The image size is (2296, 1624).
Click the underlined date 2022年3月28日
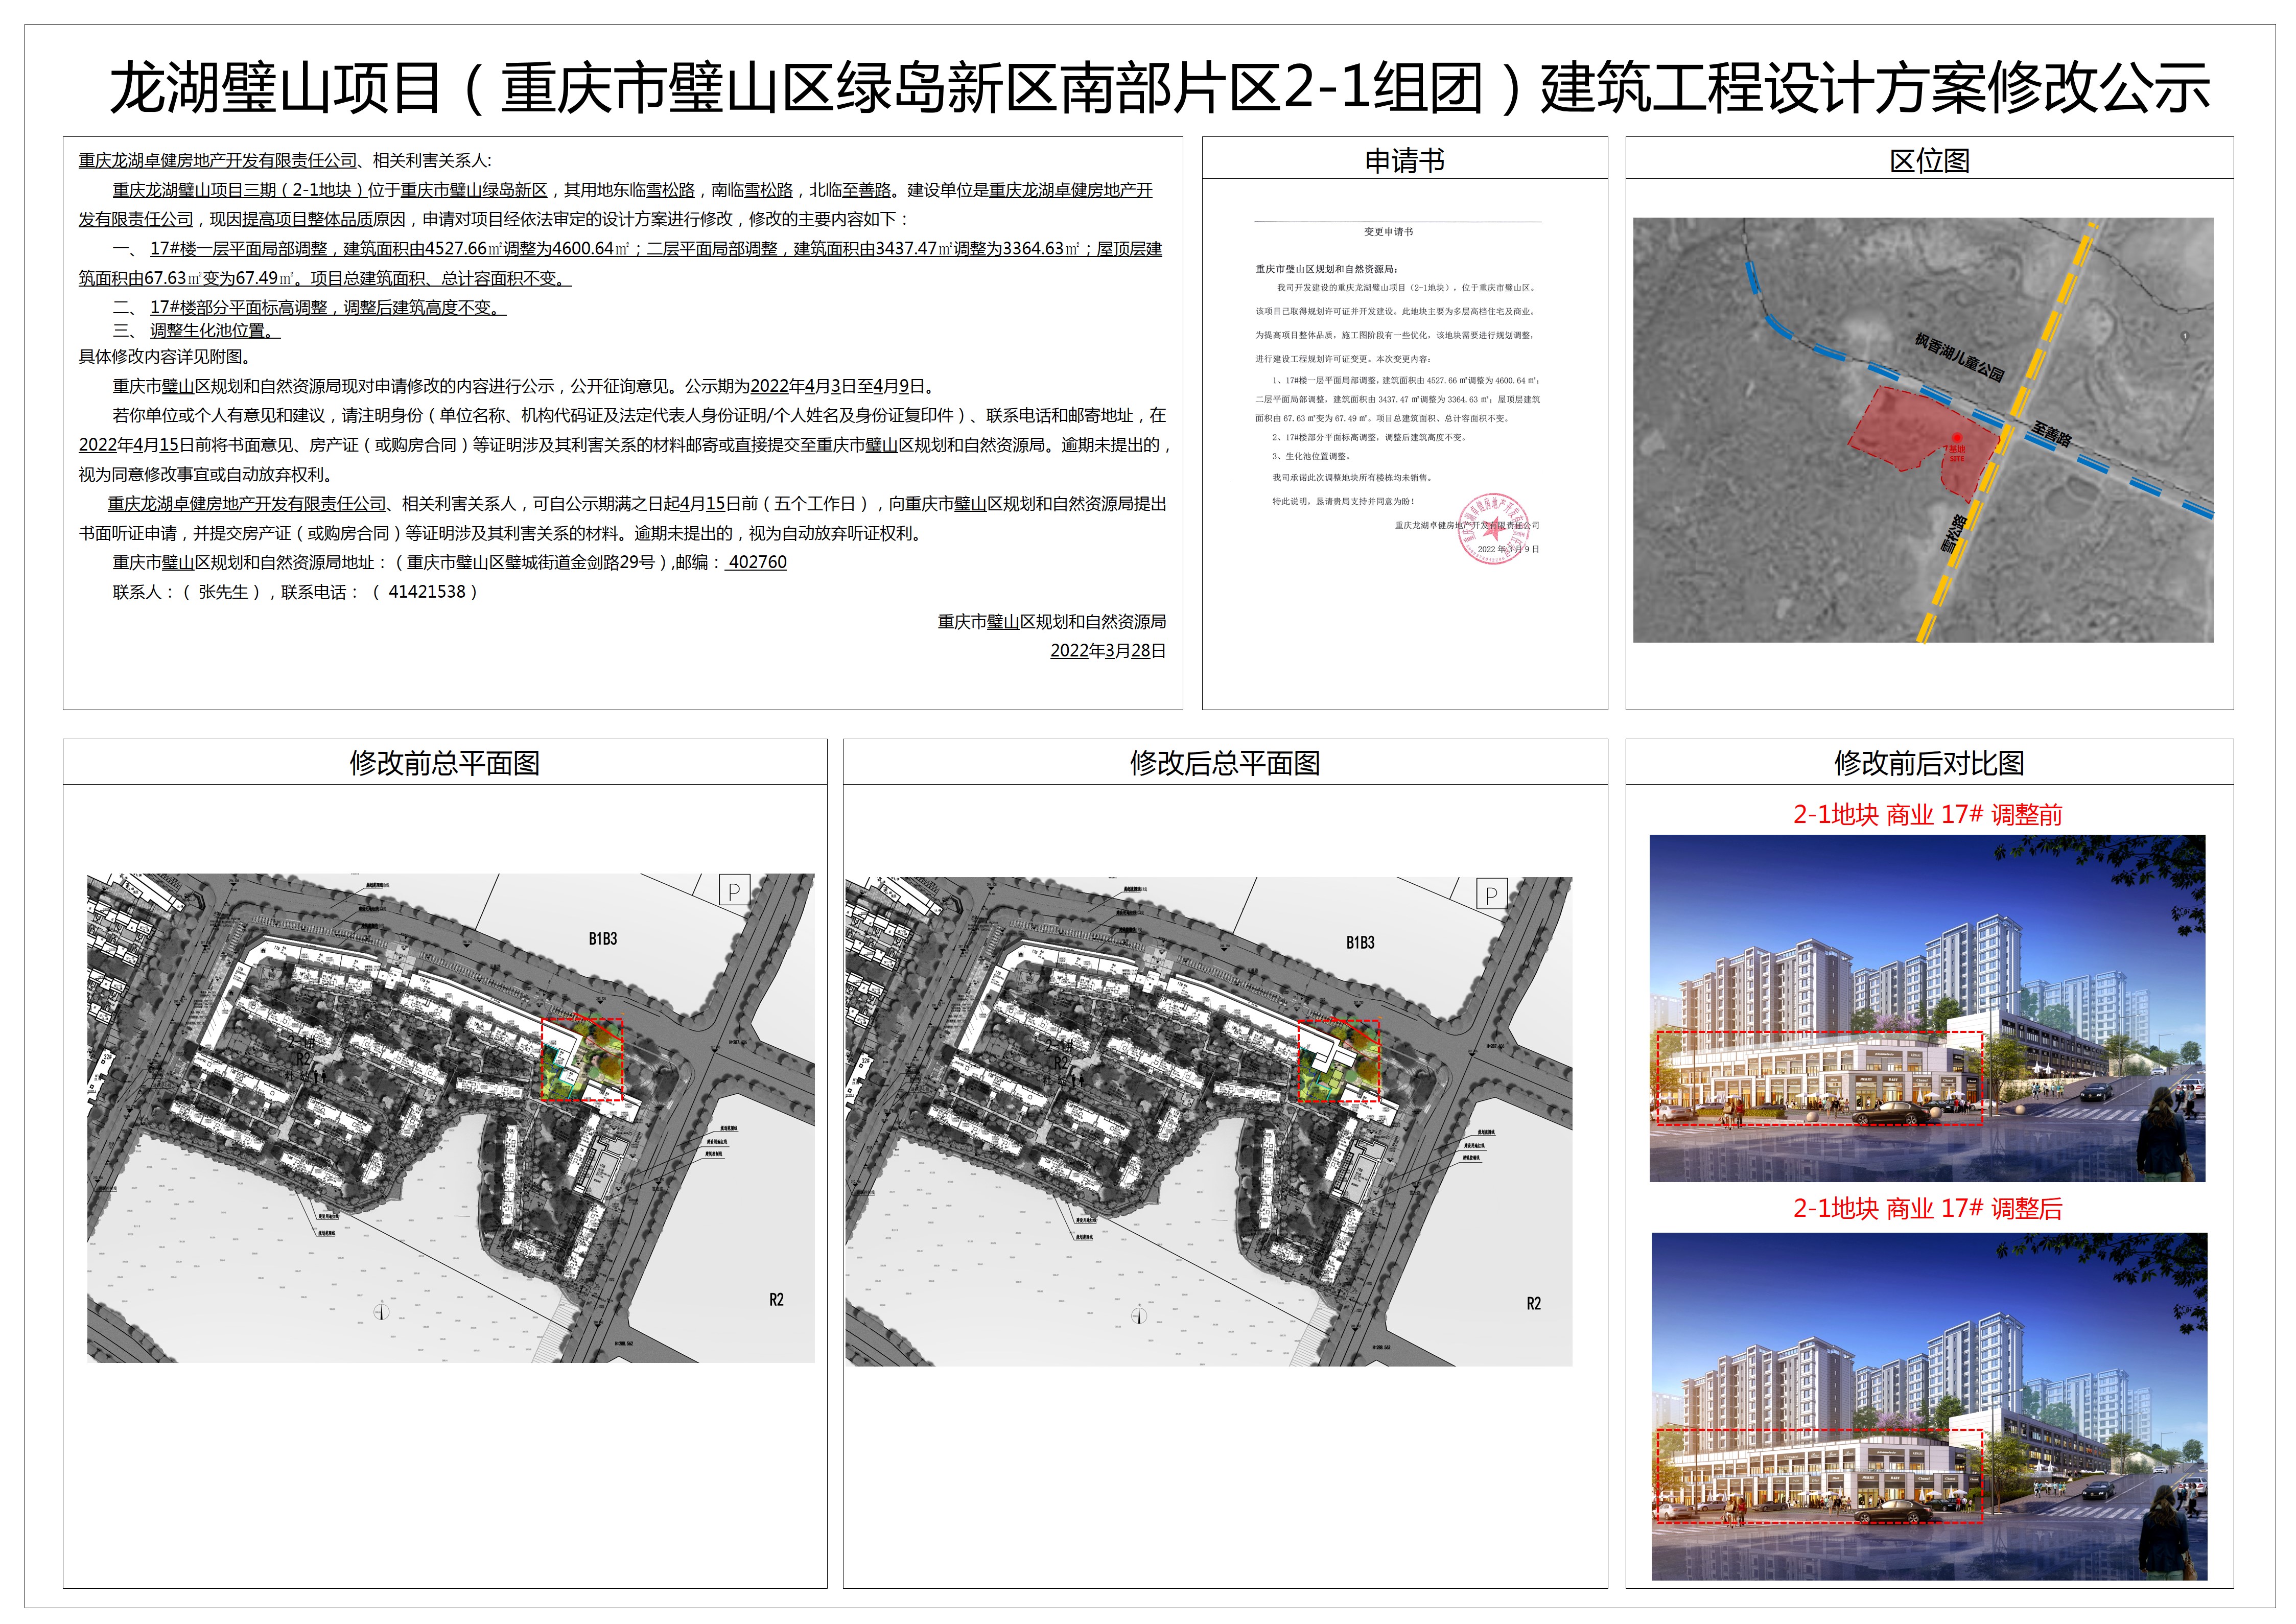point(1108,651)
